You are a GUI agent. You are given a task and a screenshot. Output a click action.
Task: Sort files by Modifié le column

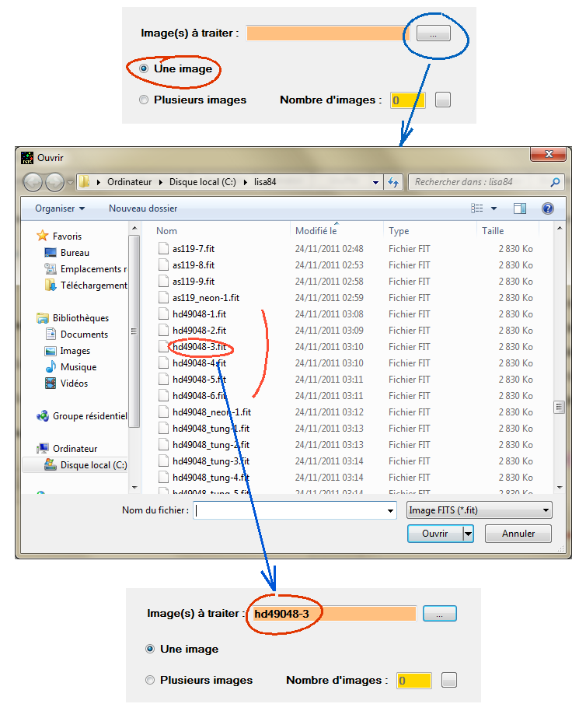point(316,231)
